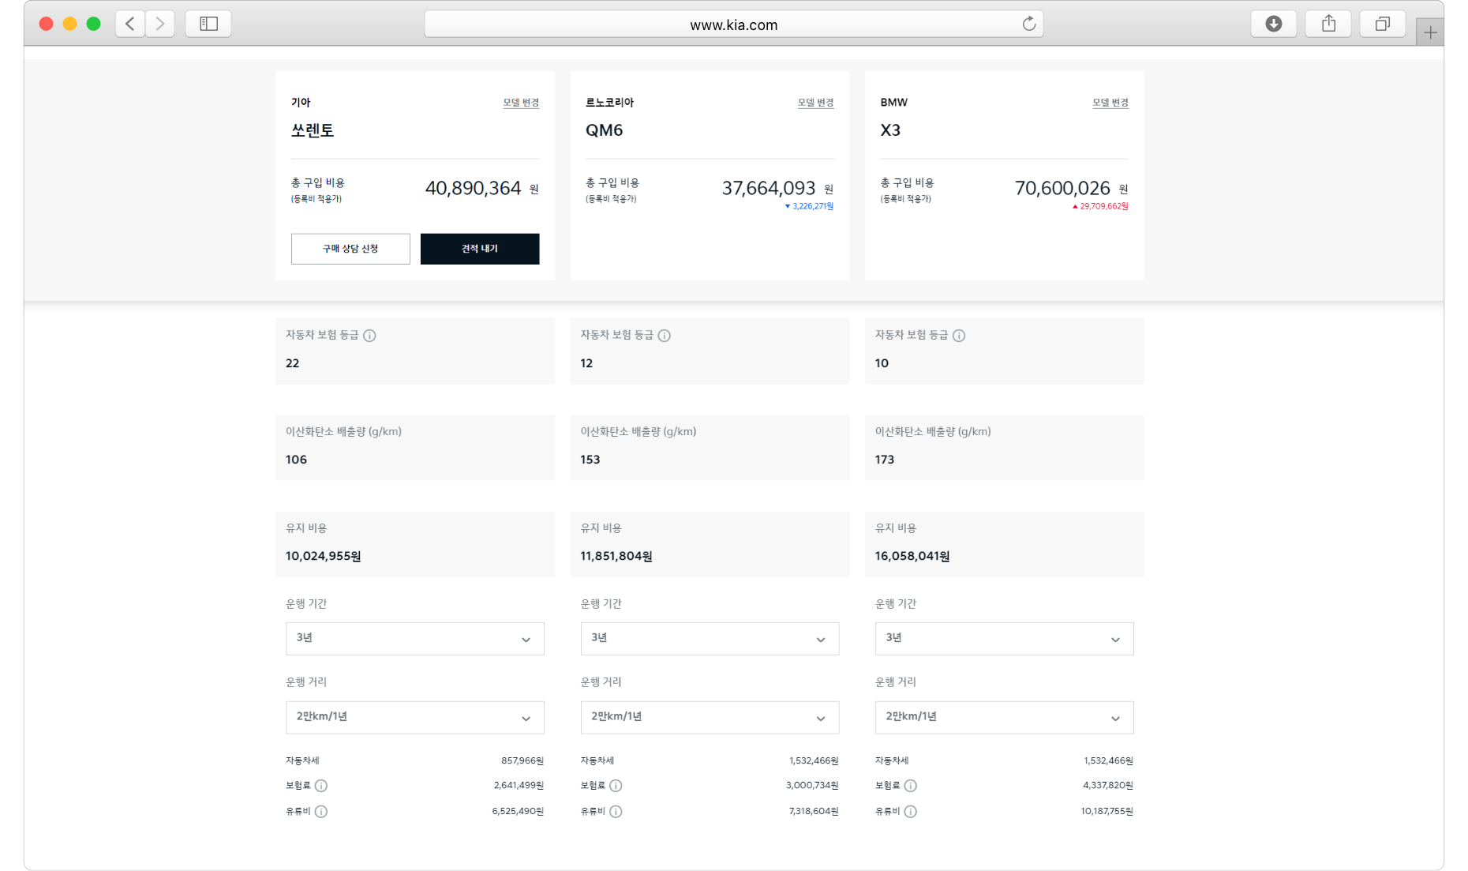Open the share menu in Safari

point(1328,24)
